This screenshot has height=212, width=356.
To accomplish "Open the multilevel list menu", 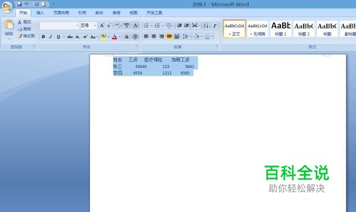I will tap(169, 26).
